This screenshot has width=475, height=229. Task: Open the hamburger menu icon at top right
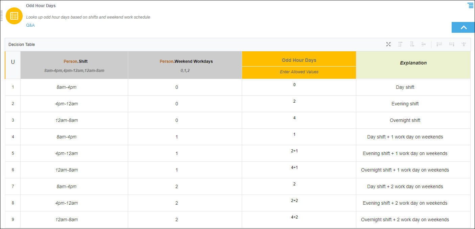(x=470, y=5)
